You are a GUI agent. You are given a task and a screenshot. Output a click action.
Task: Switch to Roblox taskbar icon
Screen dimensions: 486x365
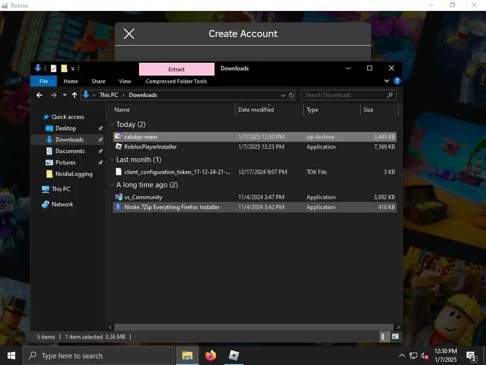coord(234,355)
